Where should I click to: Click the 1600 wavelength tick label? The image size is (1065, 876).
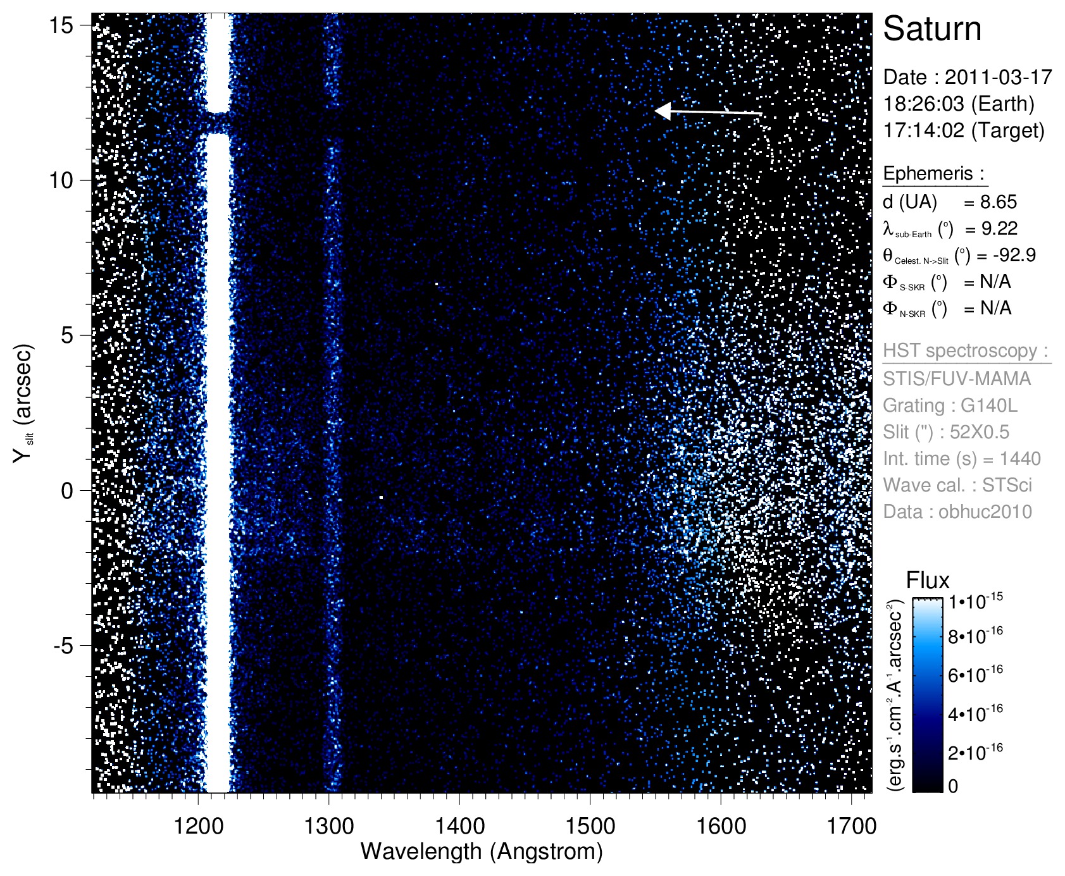pyautogui.click(x=721, y=825)
